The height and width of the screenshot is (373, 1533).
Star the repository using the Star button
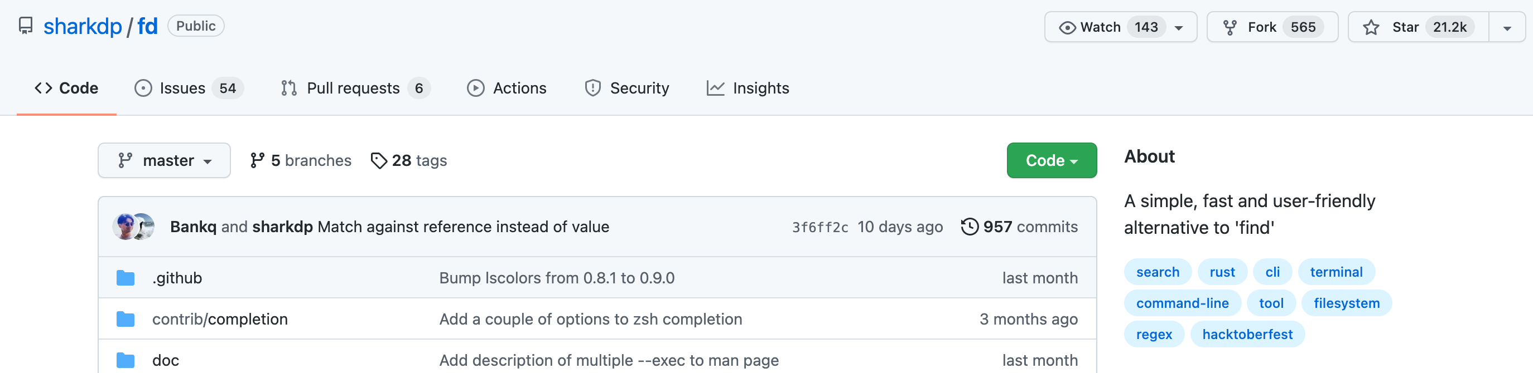tap(1419, 27)
